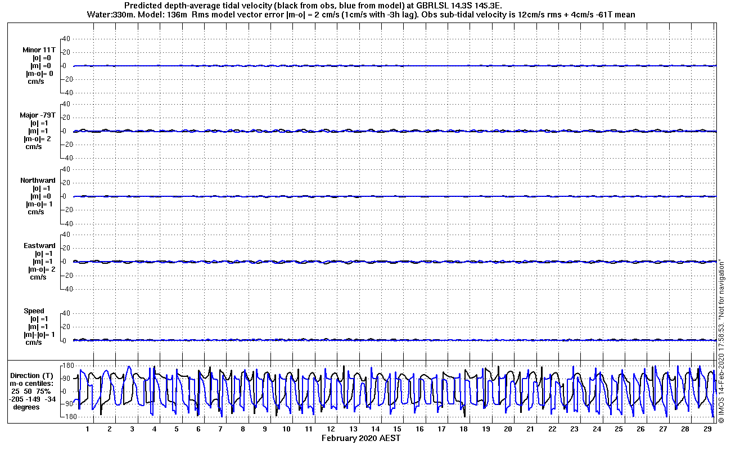
Task: Click '|m-o|= 0' in the Minor 11T panel
Action: coord(39,73)
